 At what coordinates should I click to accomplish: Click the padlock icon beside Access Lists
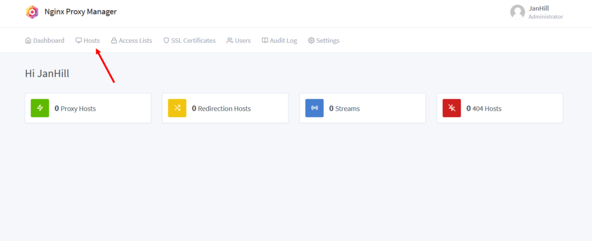[x=114, y=40]
